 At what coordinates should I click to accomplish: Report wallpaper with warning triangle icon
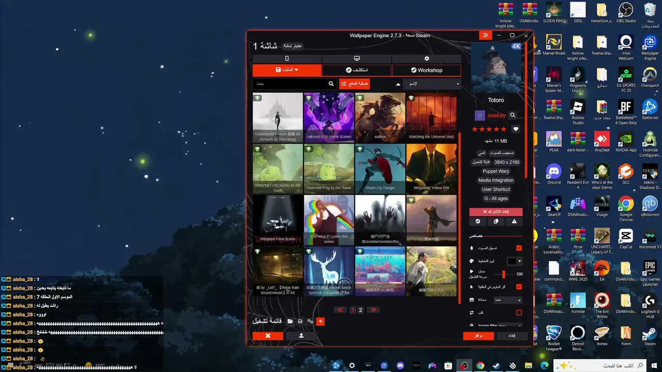[514, 222]
